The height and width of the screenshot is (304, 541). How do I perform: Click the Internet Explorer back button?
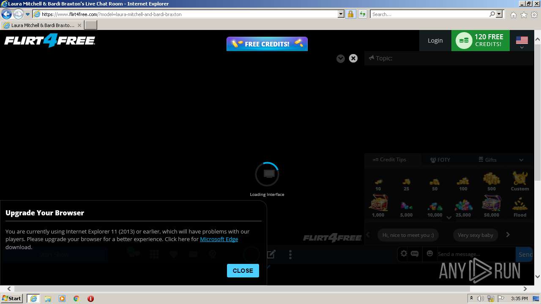click(x=6, y=14)
